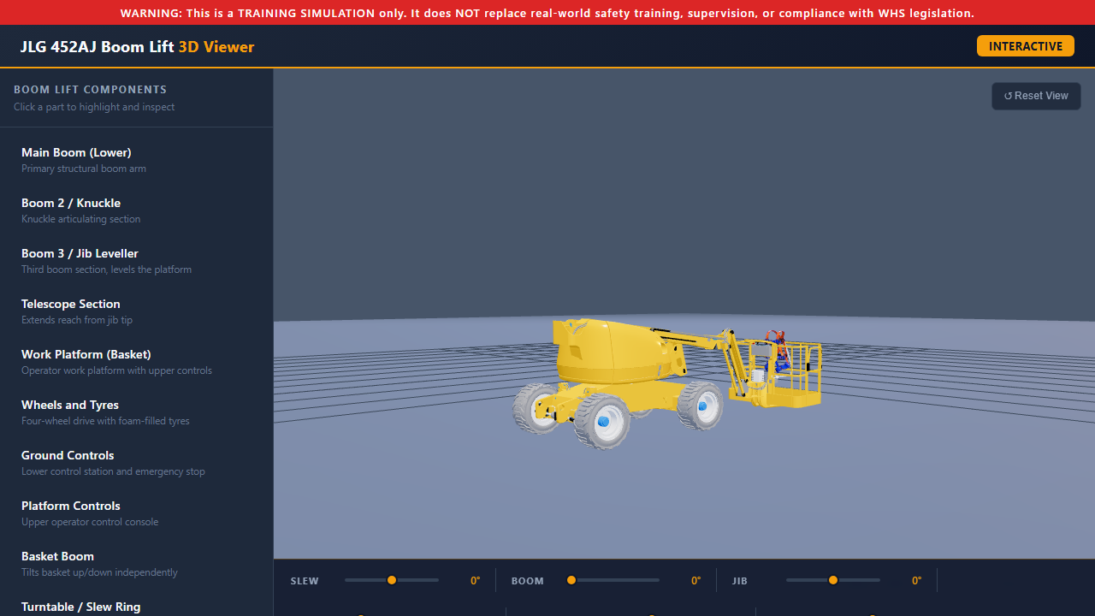Select Boom 2 / Knuckle component
The image size is (1095, 616).
(x=137, y=210)
